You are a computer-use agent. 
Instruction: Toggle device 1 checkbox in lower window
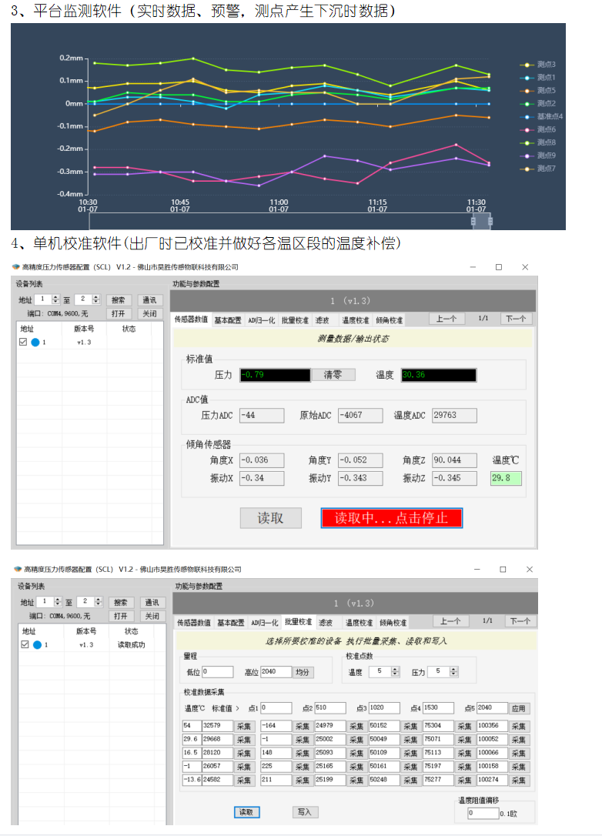(x=23, y=644)
